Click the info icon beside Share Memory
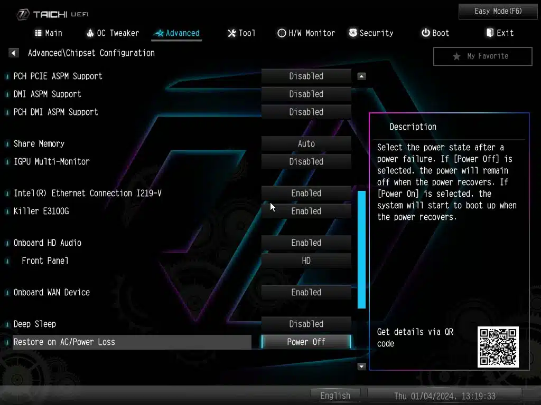 tap(7, 144)
